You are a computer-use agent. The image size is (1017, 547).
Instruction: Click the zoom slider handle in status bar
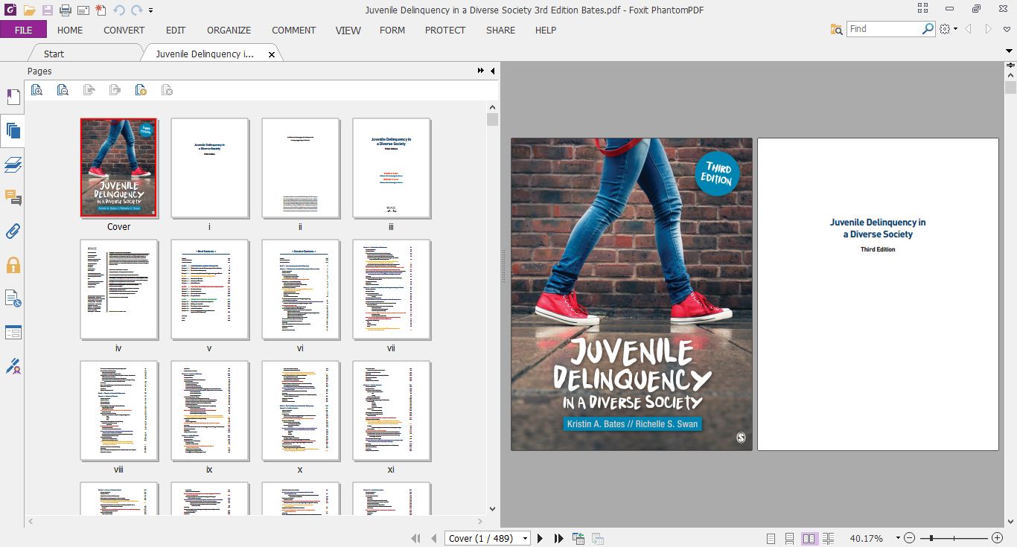(x=931, y=538)
